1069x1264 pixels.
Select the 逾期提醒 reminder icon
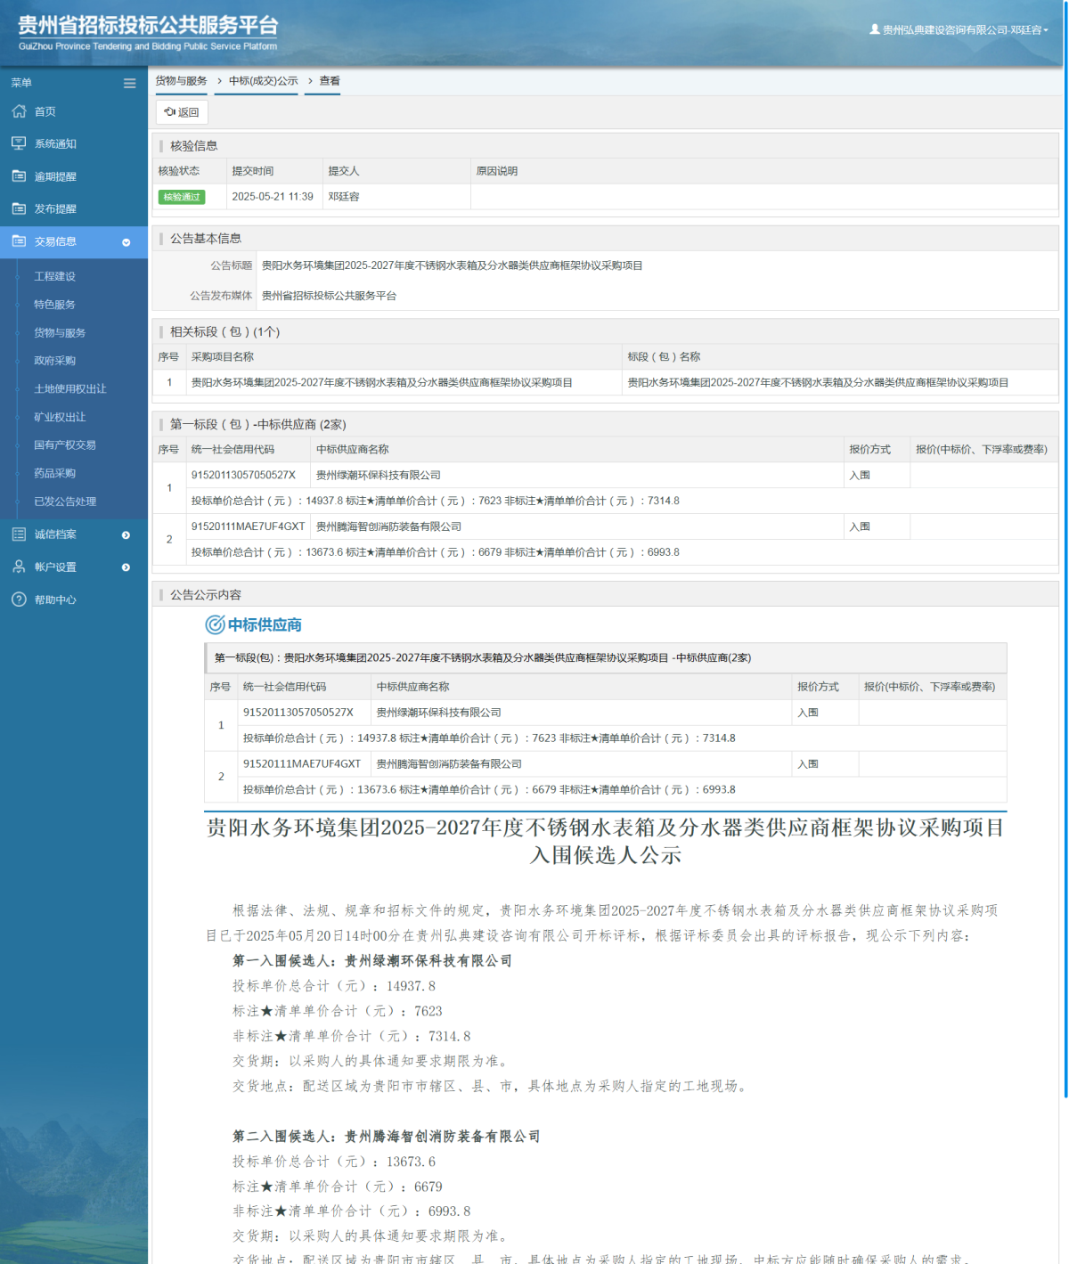pos(18,175)
